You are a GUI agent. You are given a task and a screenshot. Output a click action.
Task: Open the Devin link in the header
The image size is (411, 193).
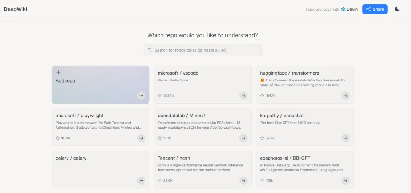pos(349,9)
